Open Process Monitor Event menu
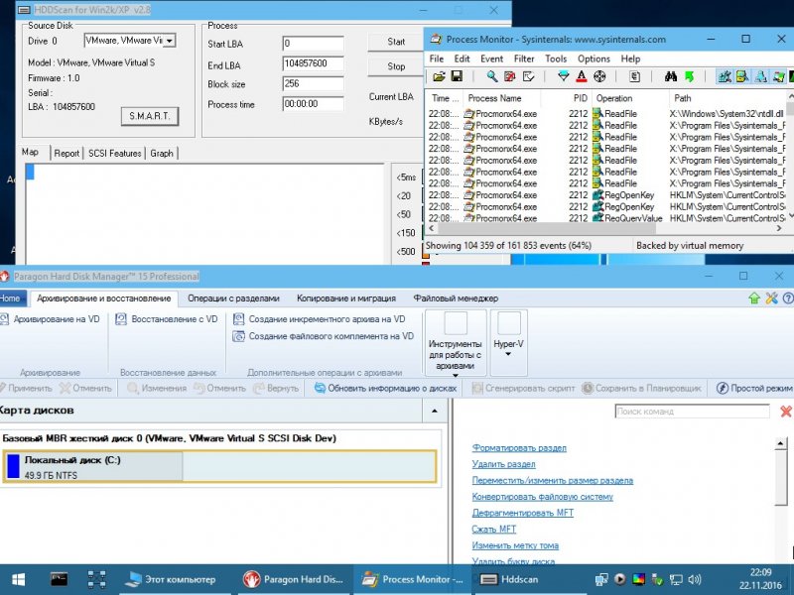 tap(491, 59)
